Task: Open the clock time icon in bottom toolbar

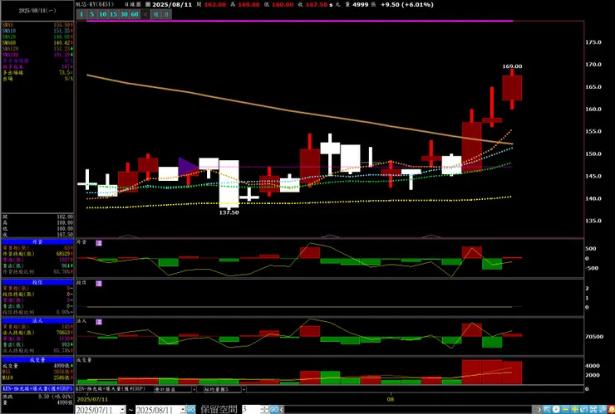Action: point(556,410)
